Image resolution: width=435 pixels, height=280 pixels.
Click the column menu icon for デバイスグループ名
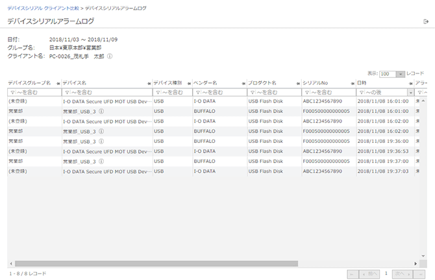(x=56, y=84)
